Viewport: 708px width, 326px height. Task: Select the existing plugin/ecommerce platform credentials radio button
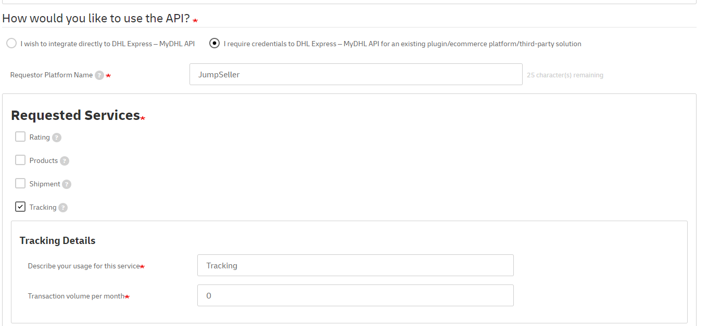click(x=214, y=44)
